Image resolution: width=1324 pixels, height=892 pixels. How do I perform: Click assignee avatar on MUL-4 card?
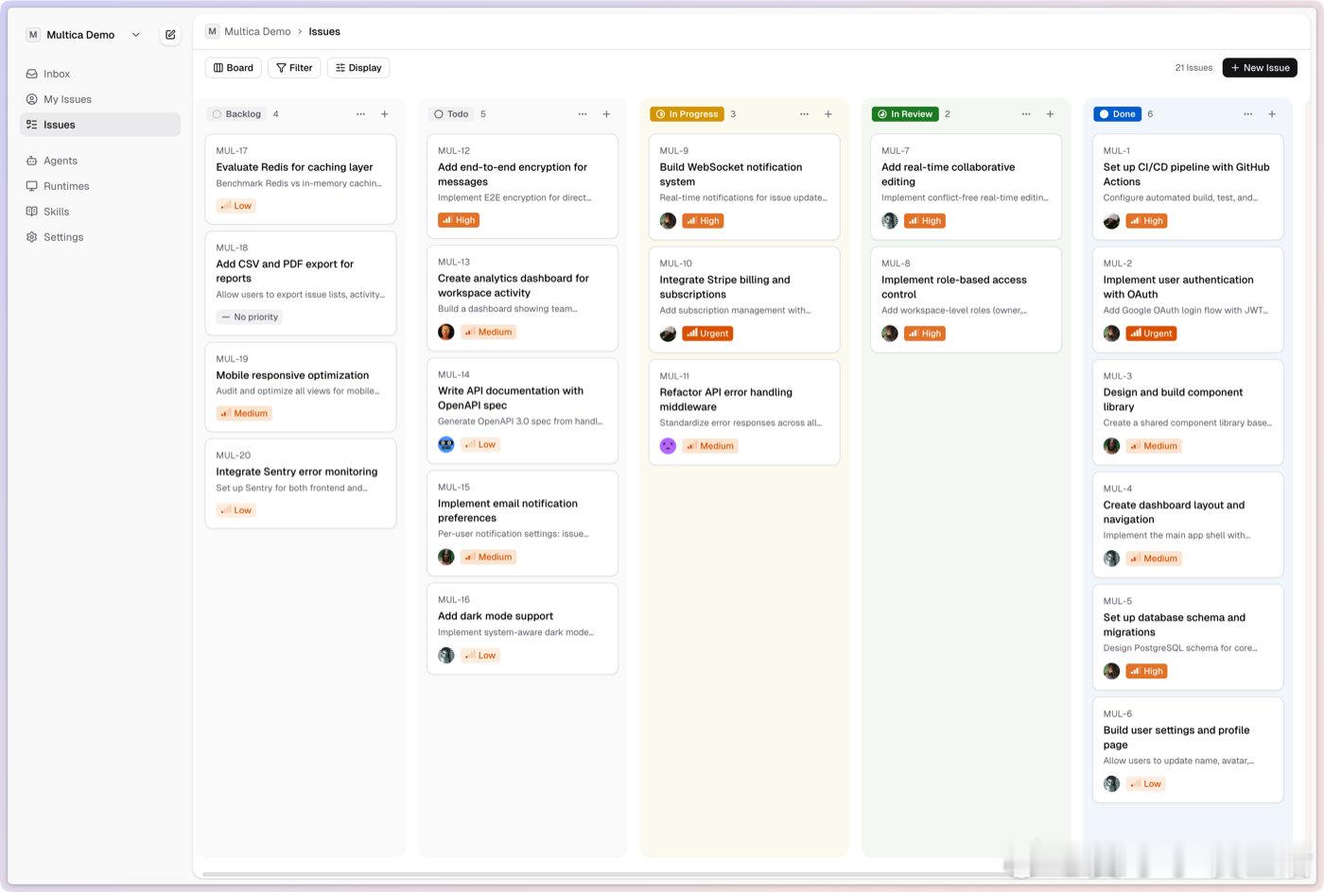1111,558
